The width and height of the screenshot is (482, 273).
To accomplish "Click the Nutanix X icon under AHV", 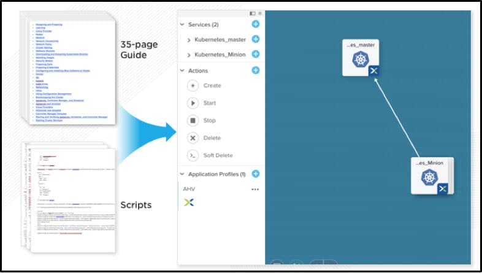I will pos(188,202).
